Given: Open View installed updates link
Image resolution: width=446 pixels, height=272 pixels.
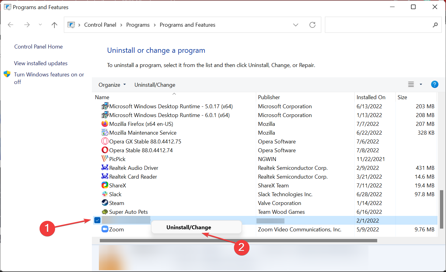Looking at the screenshot, I should 41,63.
